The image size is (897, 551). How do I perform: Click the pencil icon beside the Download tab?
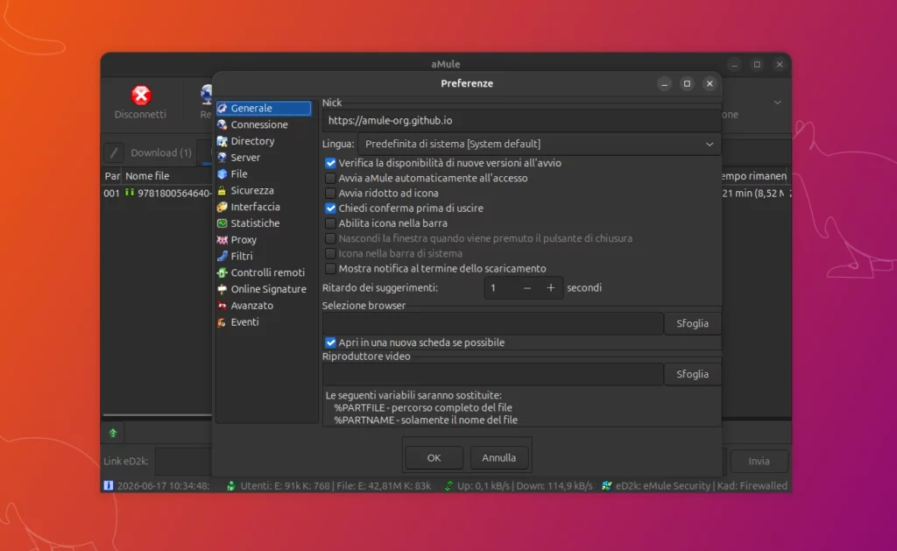(x=114, y=152)
